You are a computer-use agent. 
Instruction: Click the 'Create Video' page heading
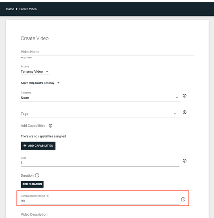pyautogui.click(x=35, y=38)
